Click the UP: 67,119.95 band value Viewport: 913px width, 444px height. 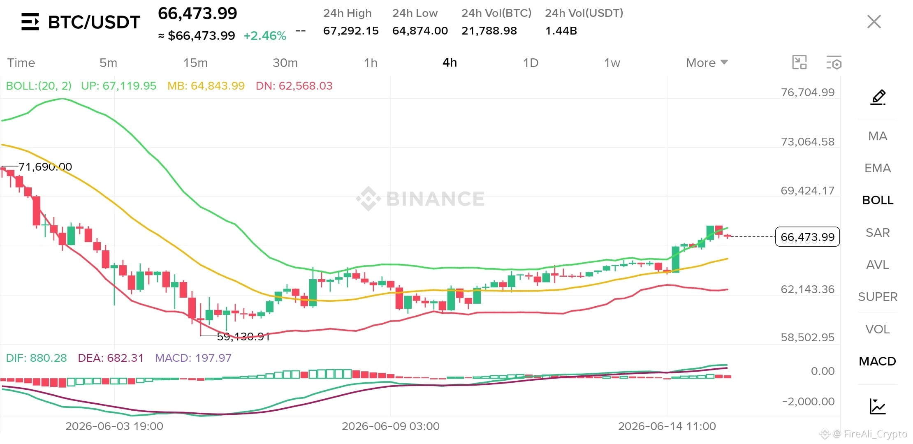pyautogui.click(x=118, y=86)
